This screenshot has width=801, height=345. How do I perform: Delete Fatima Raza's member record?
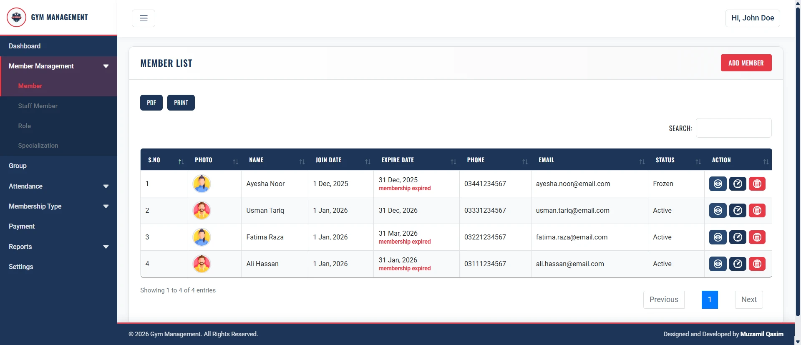(757, 237)
